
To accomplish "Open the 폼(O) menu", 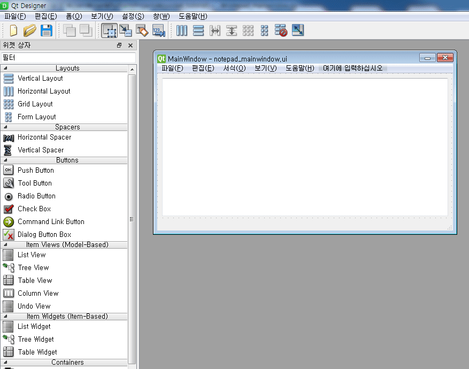I will (74, 17).
